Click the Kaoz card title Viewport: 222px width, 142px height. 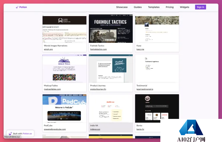pyautogui.click(x=139, y=46)
